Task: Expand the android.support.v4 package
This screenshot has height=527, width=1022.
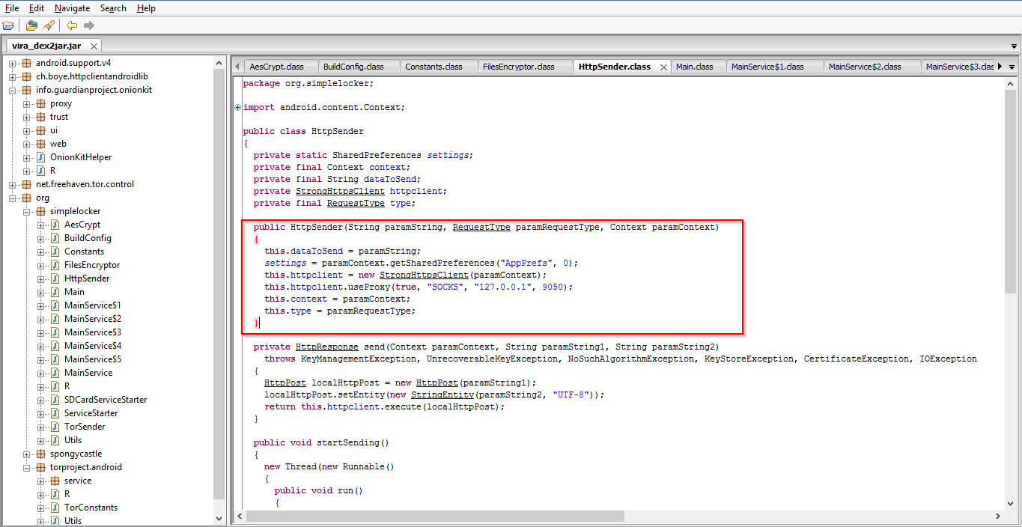Action: (13, 63)
